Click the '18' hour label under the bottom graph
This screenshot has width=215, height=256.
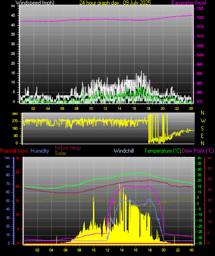[150, 250]
